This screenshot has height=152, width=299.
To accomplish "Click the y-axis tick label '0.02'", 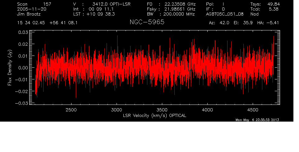I will pos(23,44).
